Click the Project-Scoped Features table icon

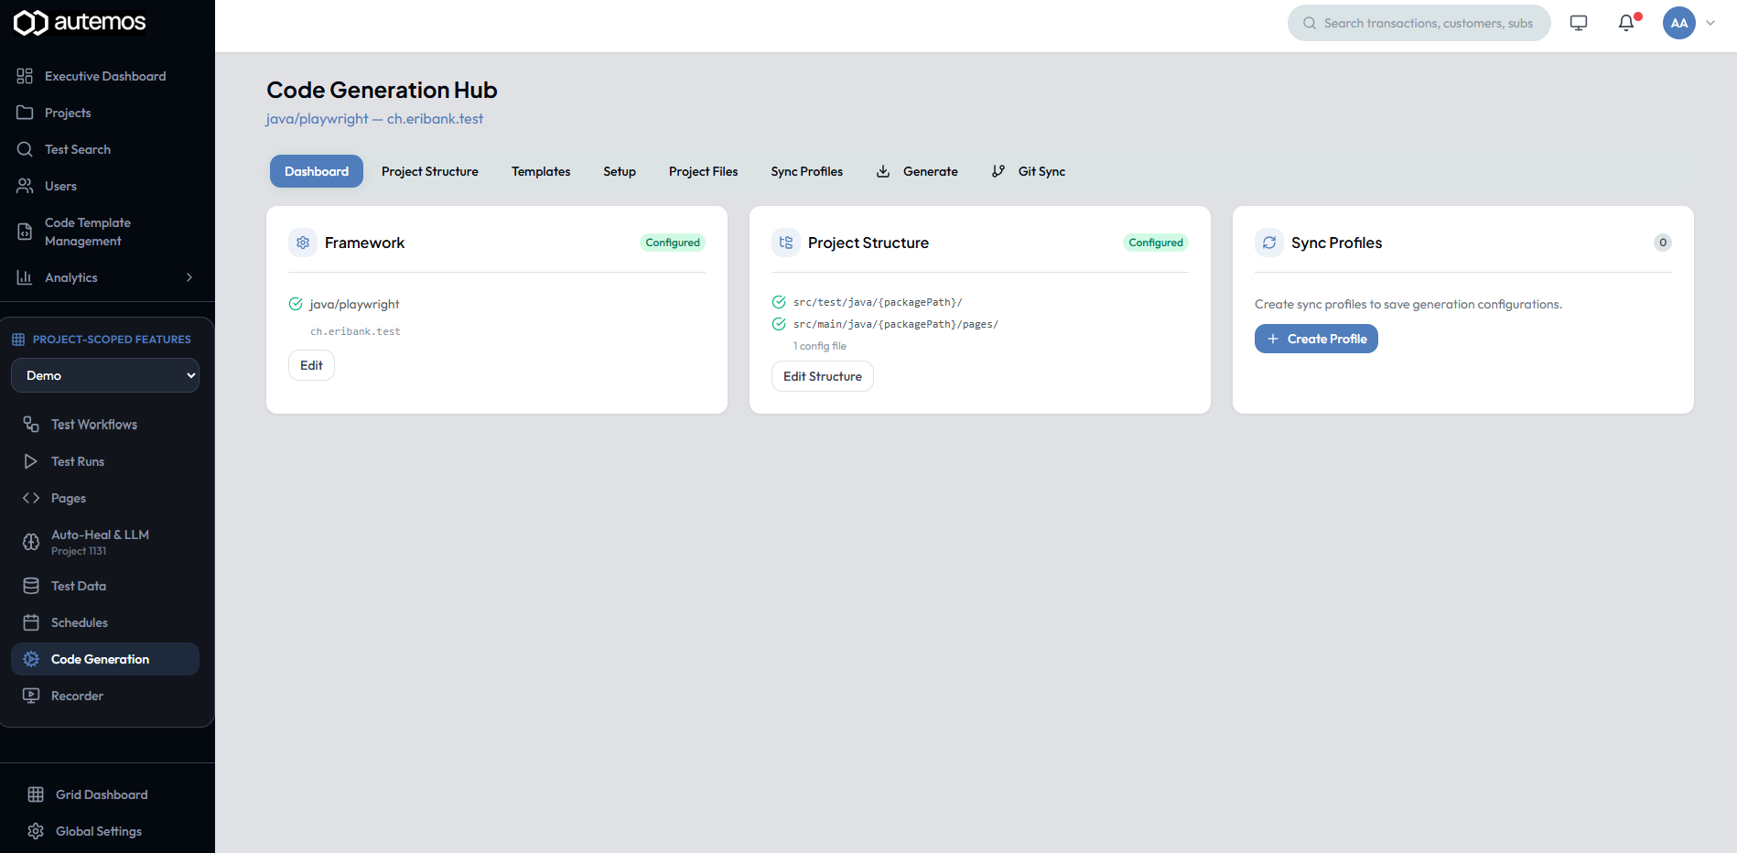point(18,340)
